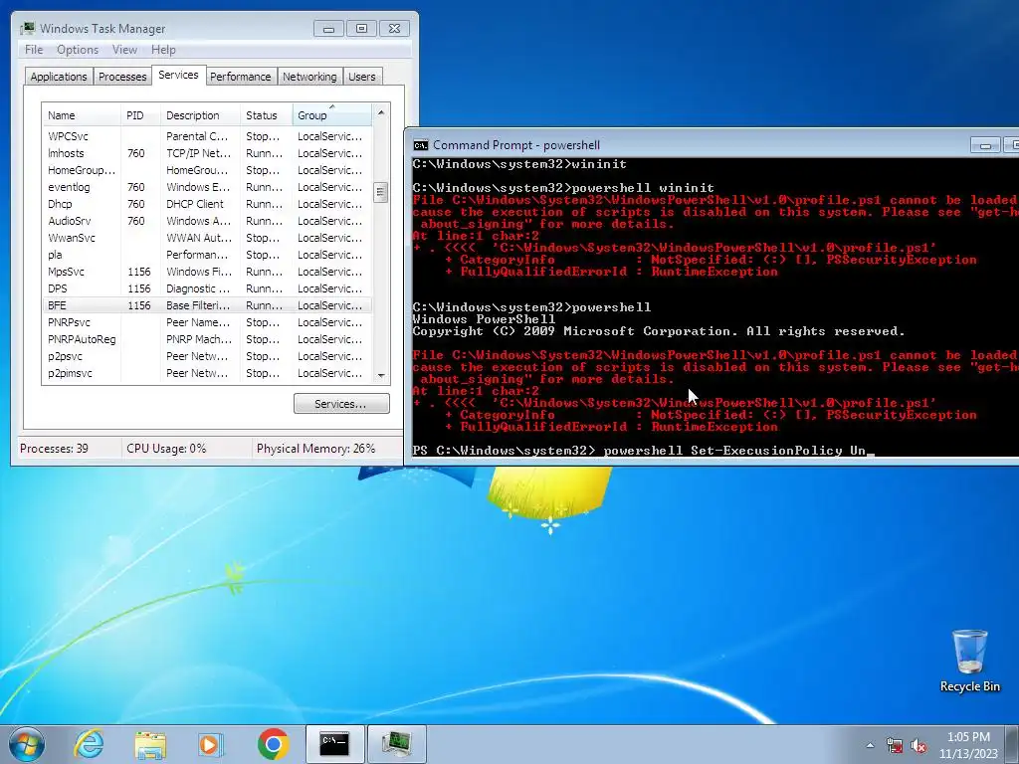The image size is (1019, 764).
Task: Click the services list scrollbar thumb
Action: pyautogui.click(x=381, y=192)
